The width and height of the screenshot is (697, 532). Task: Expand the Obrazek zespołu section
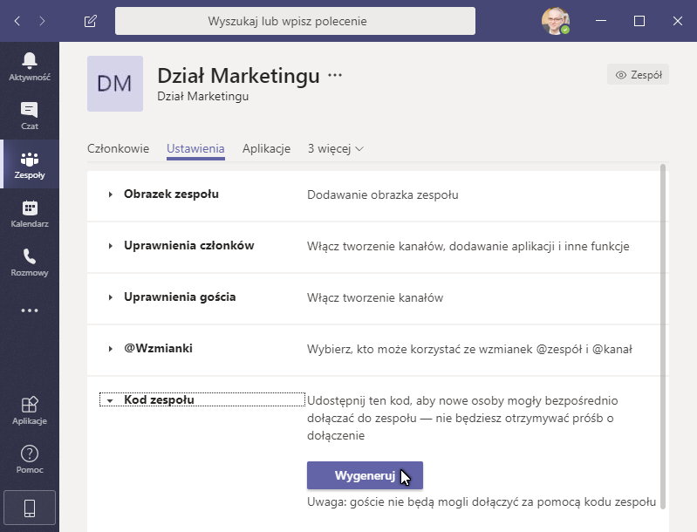point(171,194)
